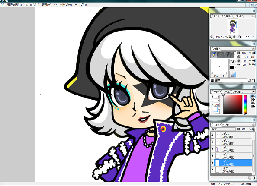The width and height of the screenshot is (257, 186).
Task: Toggle eye of second layer from top
Action: coord(212,142)
